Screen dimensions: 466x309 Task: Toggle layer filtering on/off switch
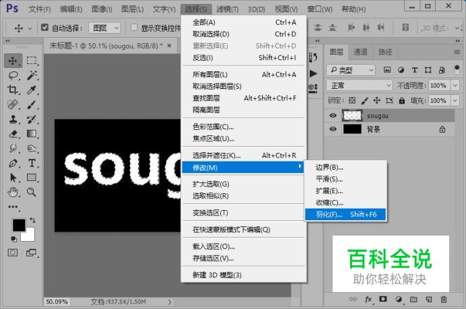(457, 70)
